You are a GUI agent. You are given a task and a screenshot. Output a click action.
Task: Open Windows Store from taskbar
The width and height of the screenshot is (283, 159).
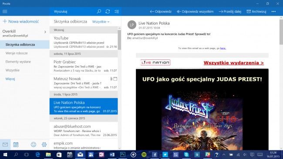[59, 155]
